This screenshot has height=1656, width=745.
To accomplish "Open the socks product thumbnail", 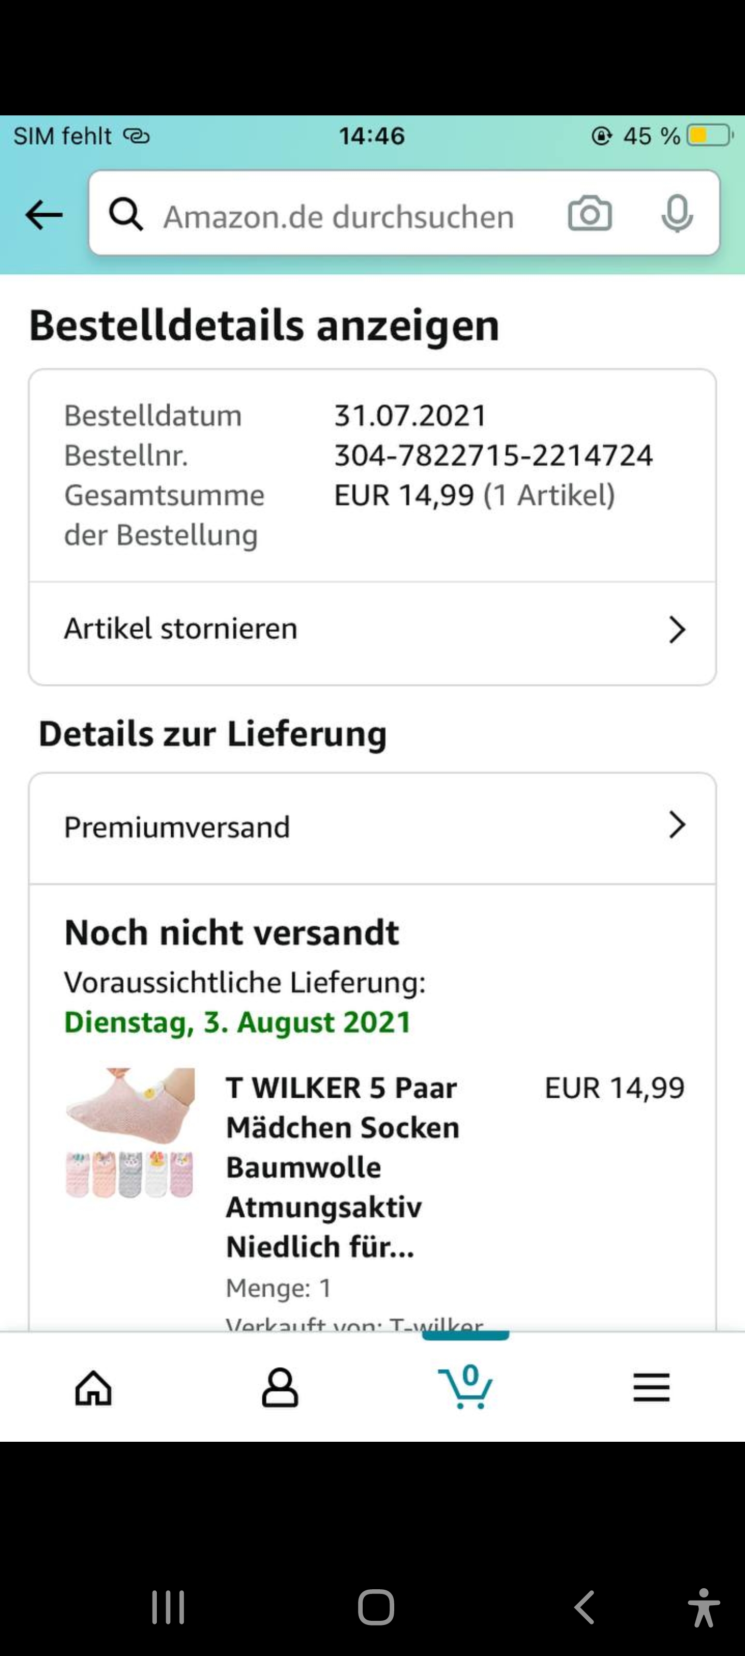I will [x=130, y=1133].
